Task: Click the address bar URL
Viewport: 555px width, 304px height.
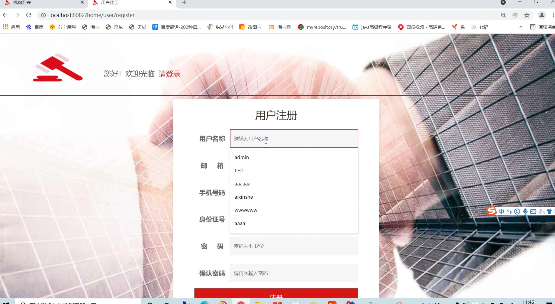Action: click(92, 15)
